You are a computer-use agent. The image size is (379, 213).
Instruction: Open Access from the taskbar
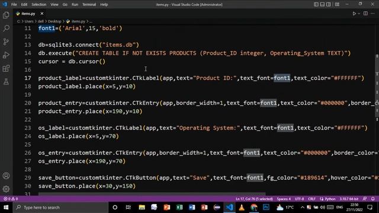point(204,208)
